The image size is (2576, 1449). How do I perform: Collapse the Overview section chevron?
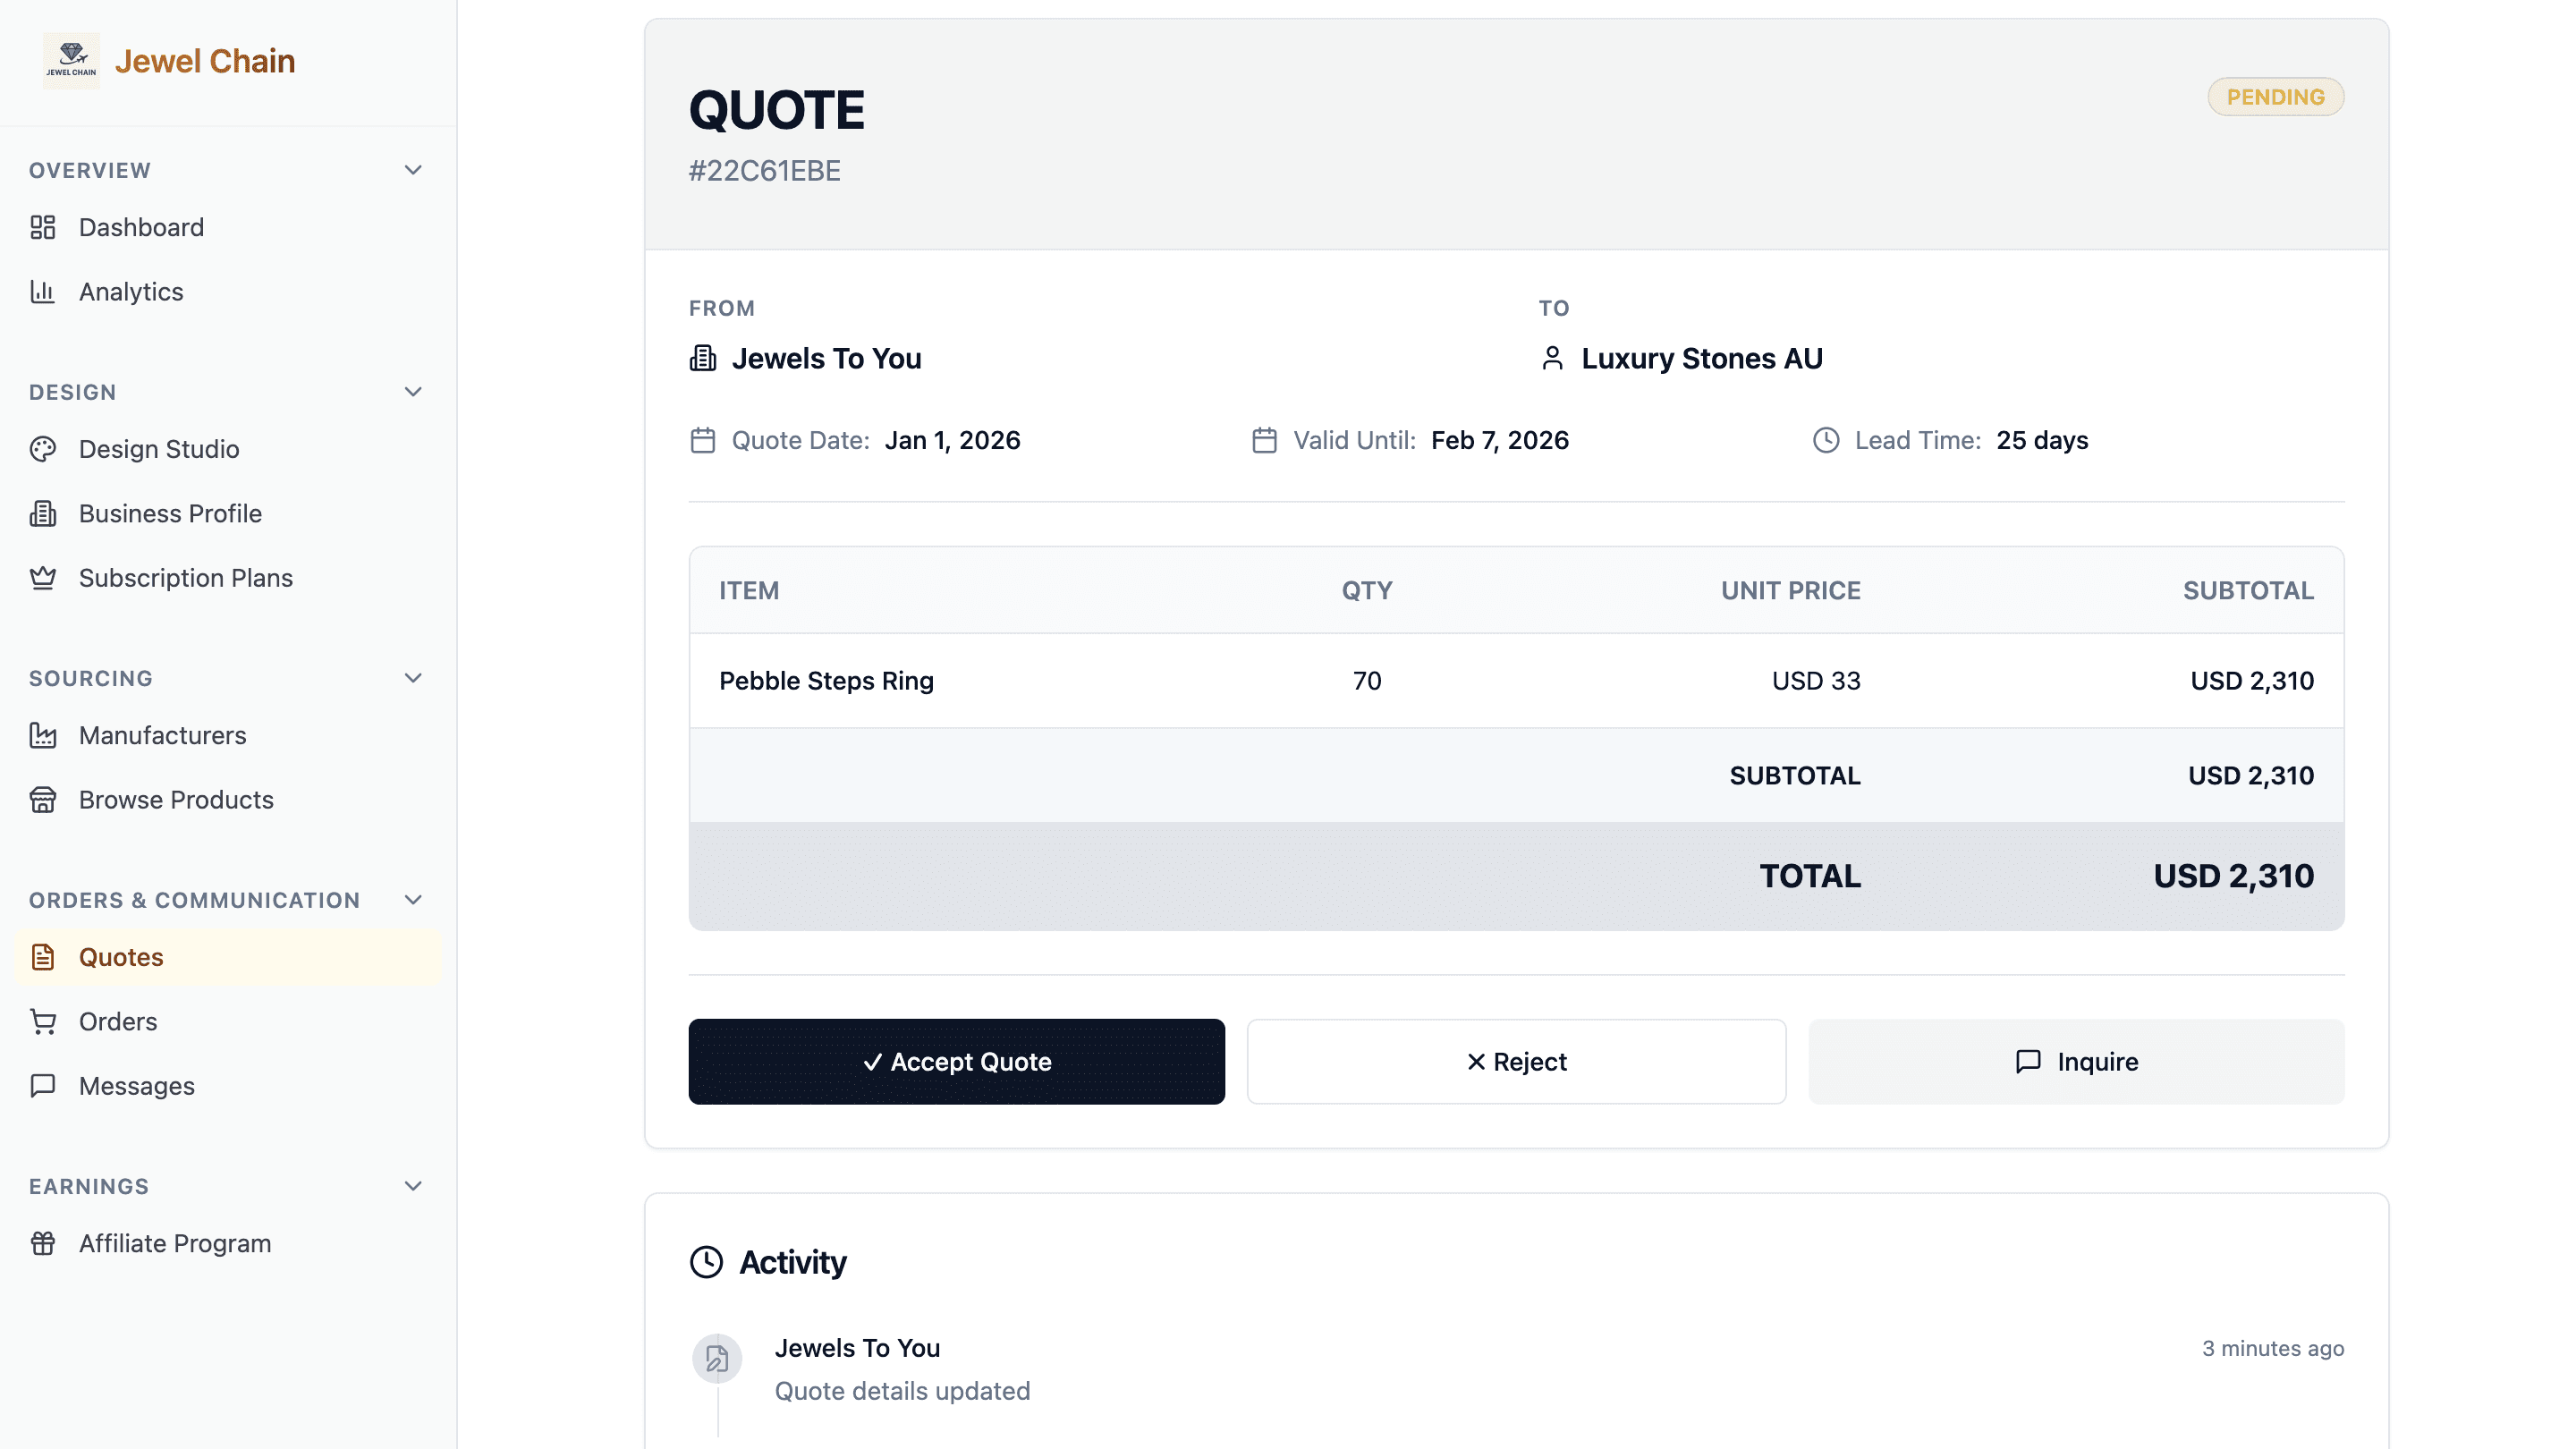(x=413, y=170)
